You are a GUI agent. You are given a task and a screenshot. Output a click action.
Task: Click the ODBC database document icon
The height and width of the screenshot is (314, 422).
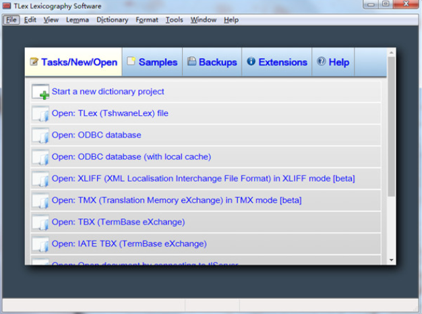(x=40, y=135)
